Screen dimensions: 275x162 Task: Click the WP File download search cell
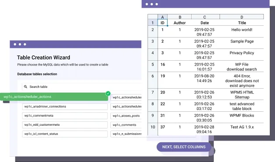click(x=242, y=66)
